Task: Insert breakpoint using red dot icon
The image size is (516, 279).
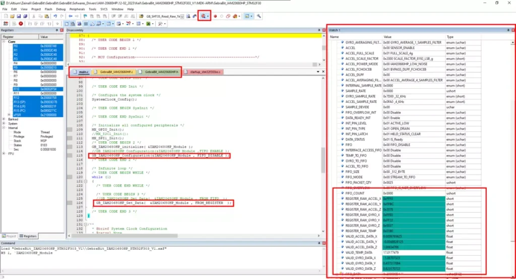Action: click(215, 16)
